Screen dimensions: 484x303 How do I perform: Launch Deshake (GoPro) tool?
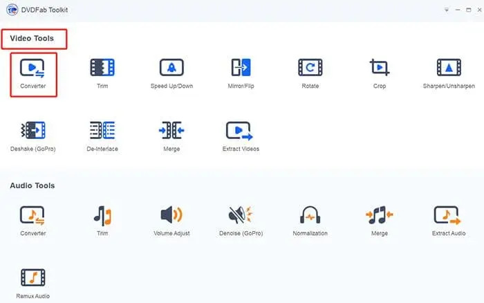[32, 131]
